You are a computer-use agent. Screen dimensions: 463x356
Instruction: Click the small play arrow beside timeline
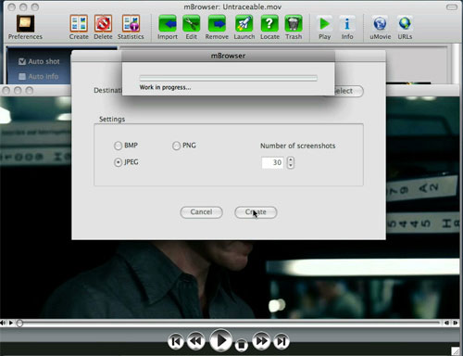[11, 323]
